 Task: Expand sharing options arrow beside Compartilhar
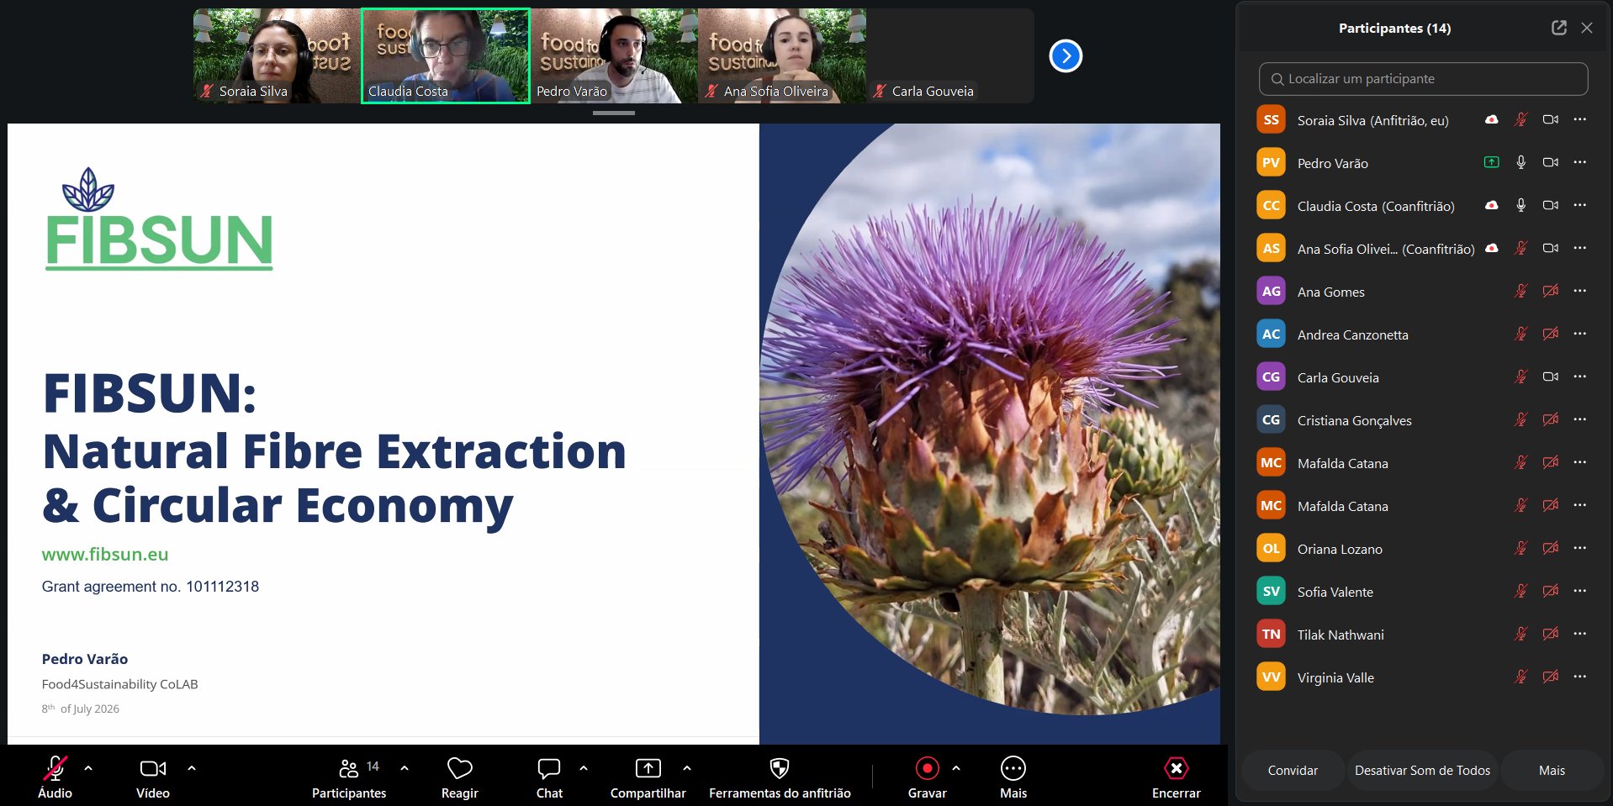687,768
